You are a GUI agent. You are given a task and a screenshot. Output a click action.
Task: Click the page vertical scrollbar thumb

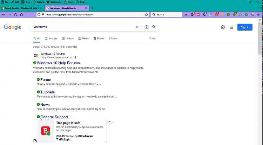[260, 38]
